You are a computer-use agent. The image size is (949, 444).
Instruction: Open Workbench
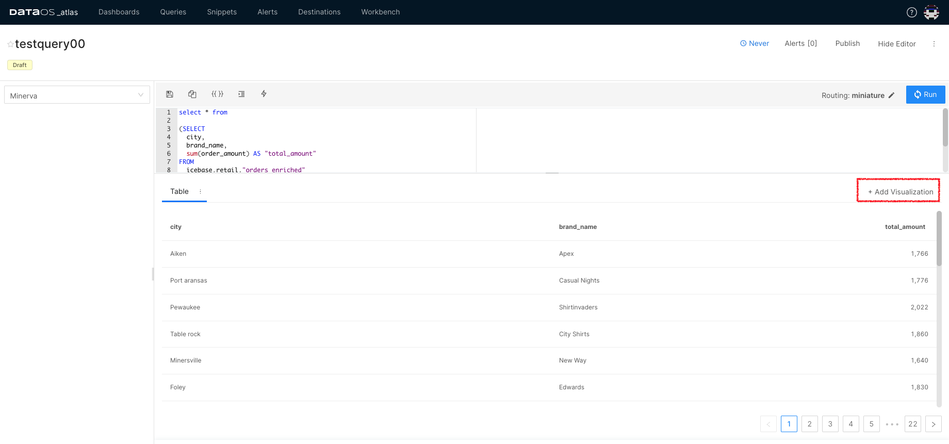[x=381, y=12]
